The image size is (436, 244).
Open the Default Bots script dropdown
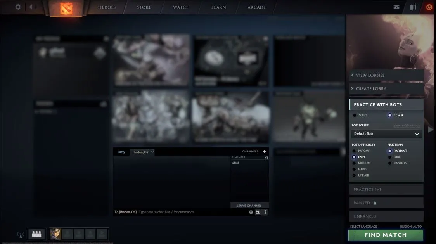[386, 134]
